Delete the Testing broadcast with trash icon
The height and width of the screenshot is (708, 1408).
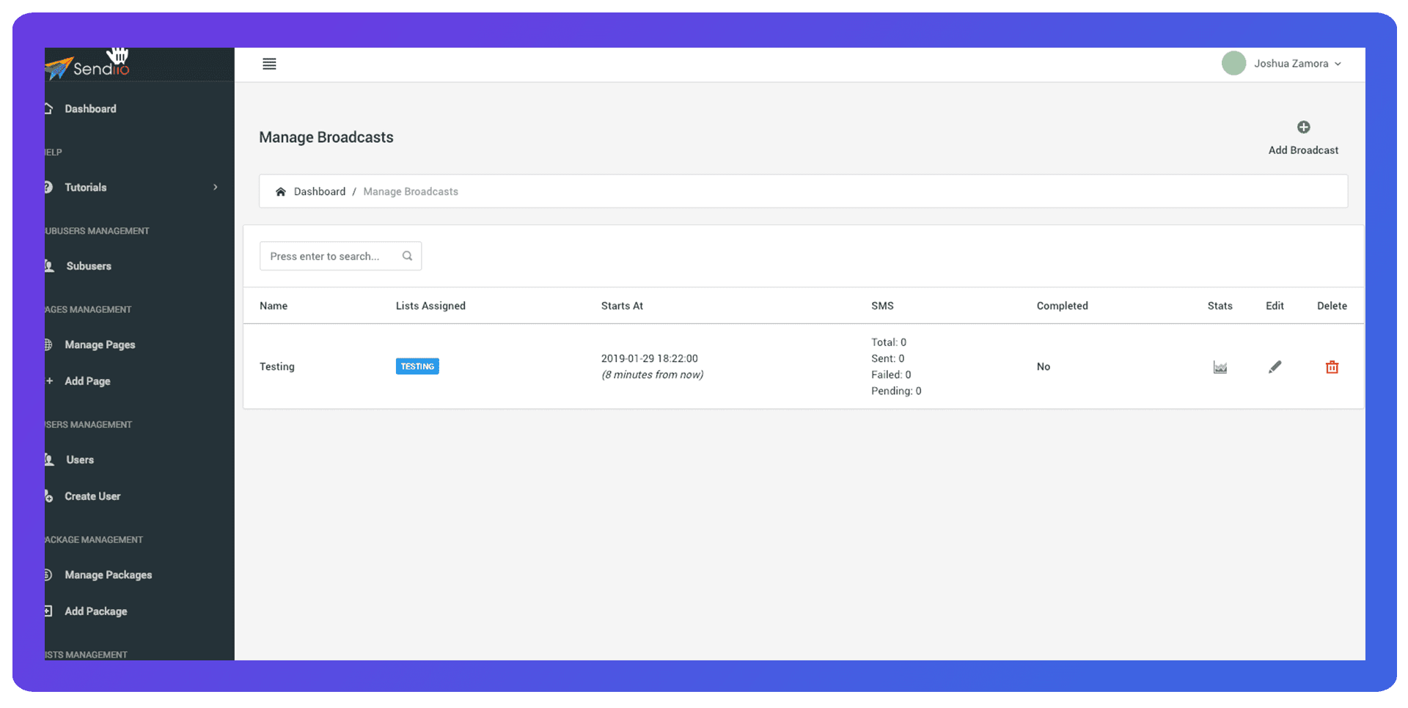click(1332, 367)
